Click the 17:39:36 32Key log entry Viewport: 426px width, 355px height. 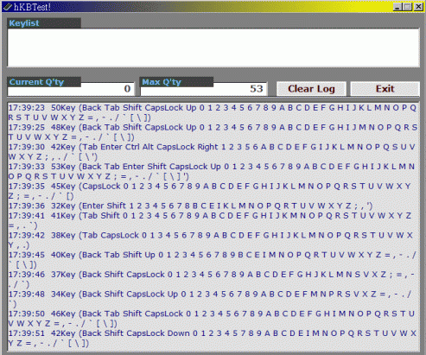tap(190, 206)
